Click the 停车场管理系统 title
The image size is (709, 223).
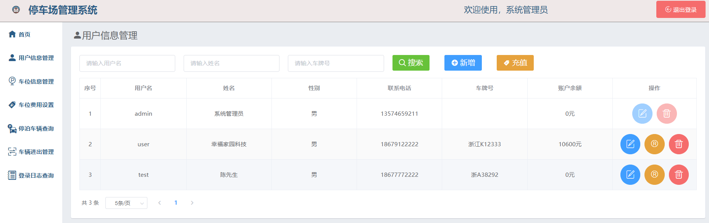point(63,10)
